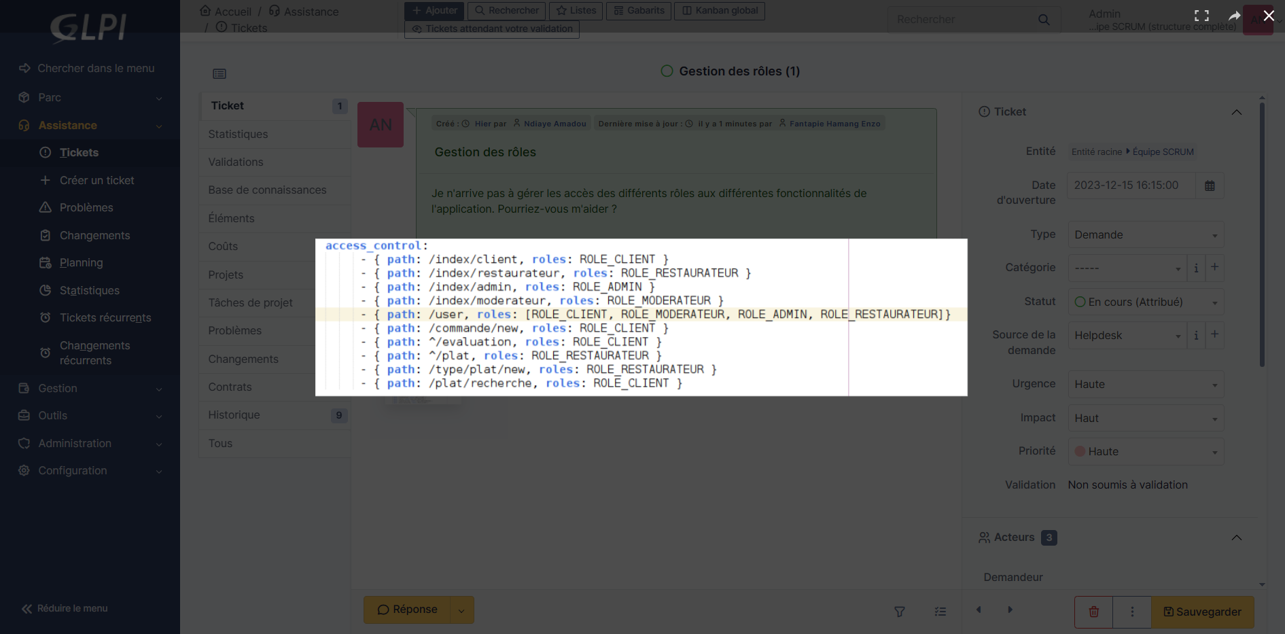Viewport: 1285px width, 634px height.
Task: Click Tickets attendant votre validation
Action: pos(492,29)
